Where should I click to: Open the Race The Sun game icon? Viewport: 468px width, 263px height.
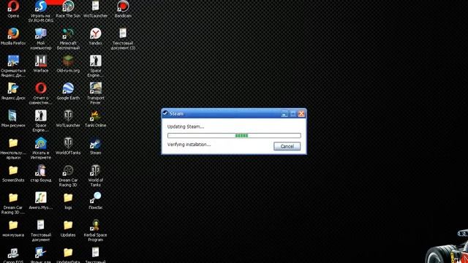[x=68, y=7]
